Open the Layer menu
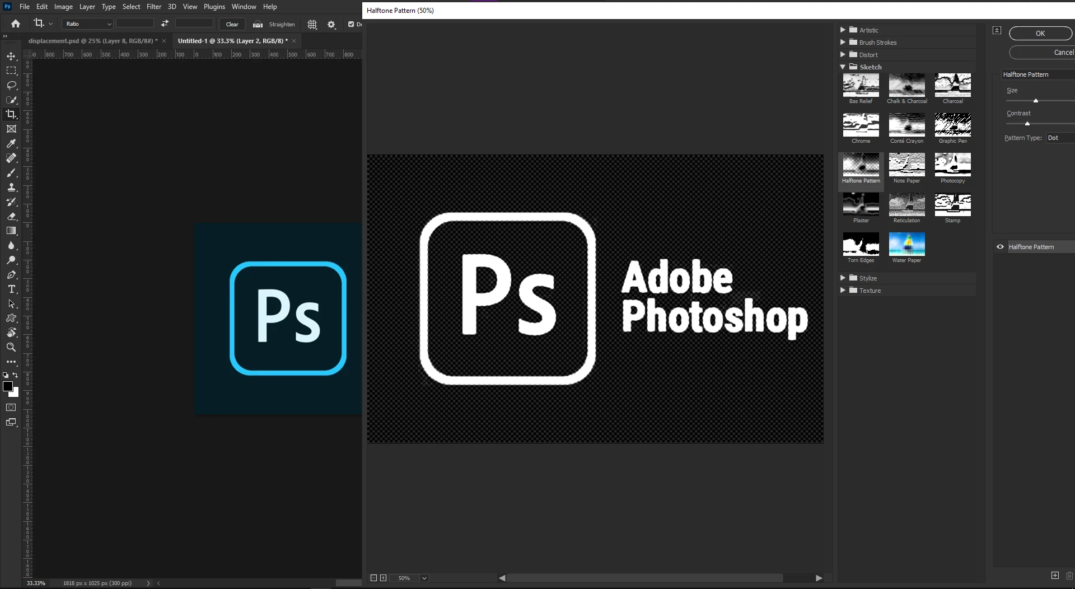The width and height of the screenshot is (1075, 589). pos(87,7)
